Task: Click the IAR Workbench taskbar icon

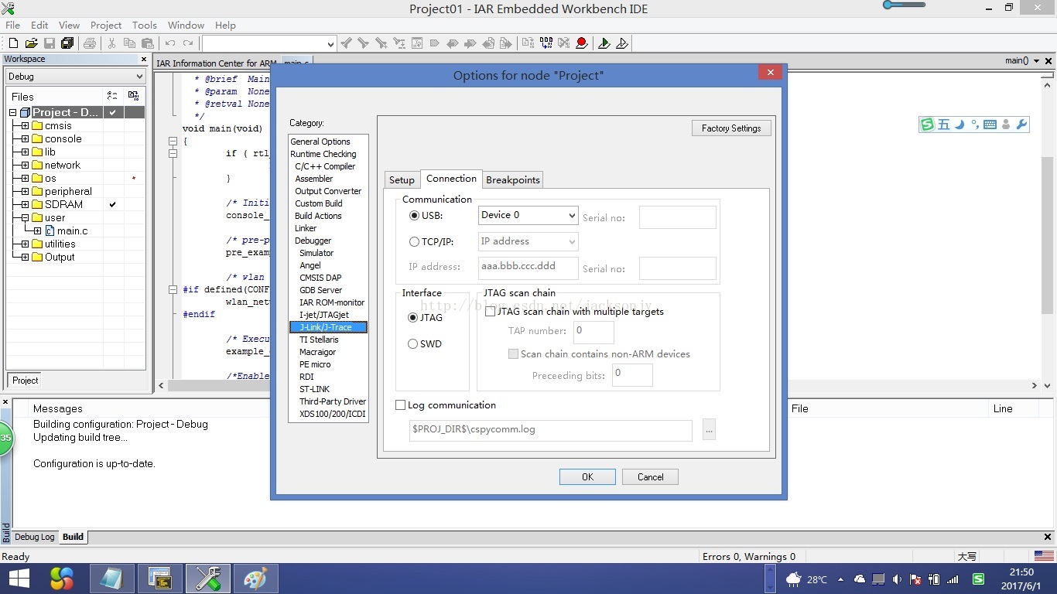Action: (x=207, y=579)
